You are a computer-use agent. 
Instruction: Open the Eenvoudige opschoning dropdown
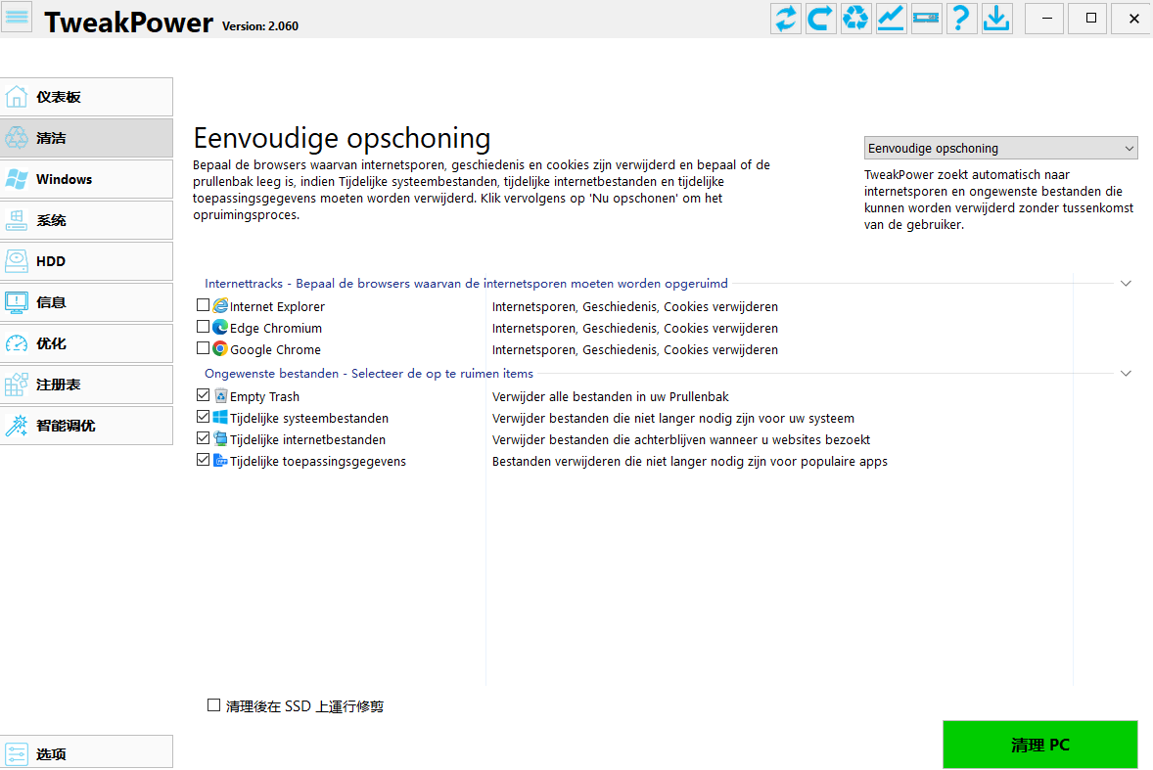tap(1000, 149)
